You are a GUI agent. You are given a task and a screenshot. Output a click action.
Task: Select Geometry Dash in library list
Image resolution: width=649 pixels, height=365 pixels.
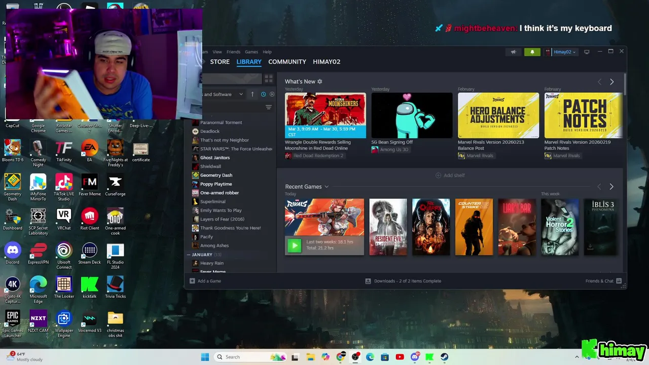pos(216,175)
